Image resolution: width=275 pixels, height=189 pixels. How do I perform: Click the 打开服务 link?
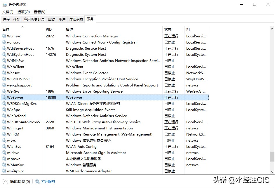48,181
